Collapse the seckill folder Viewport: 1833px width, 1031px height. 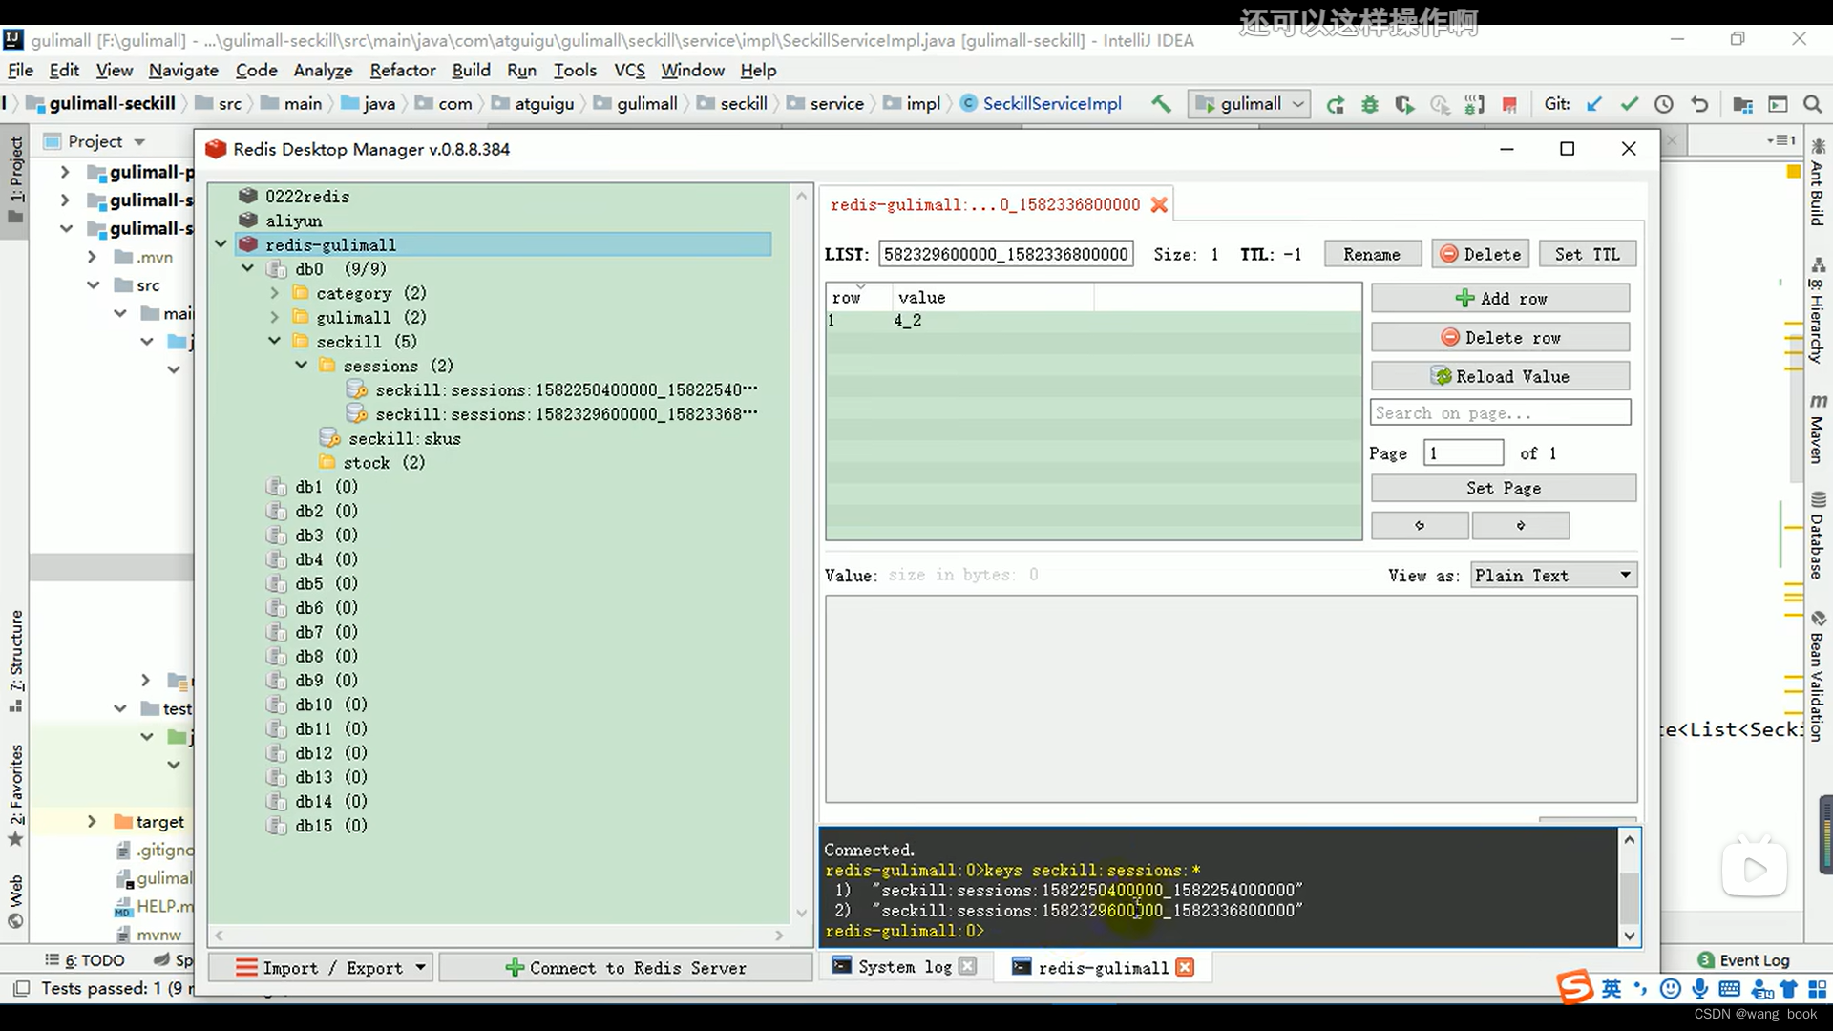(275, 342)
